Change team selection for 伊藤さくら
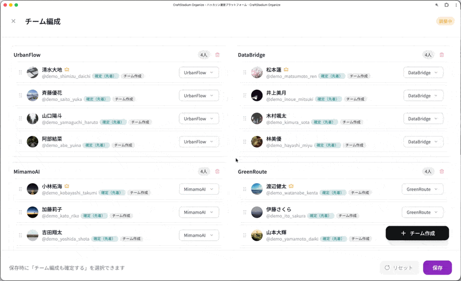 coord(422,212)
